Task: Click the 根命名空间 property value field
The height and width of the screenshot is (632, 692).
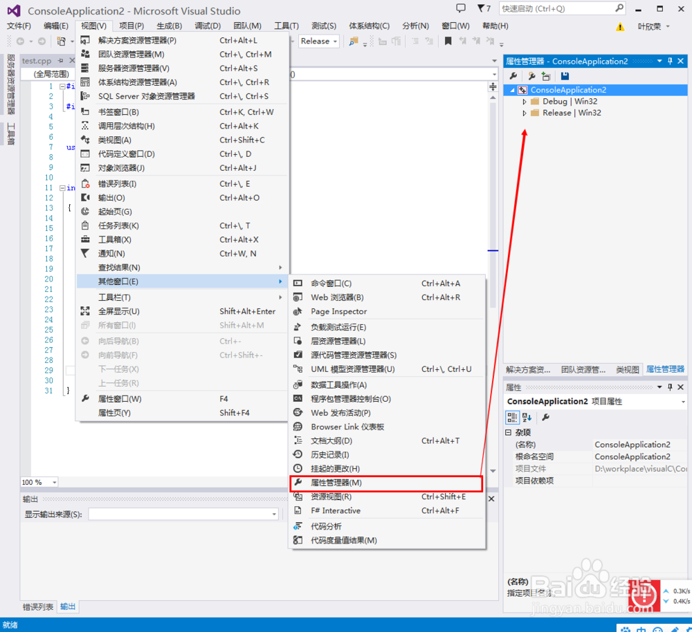Action: [640, 457]
